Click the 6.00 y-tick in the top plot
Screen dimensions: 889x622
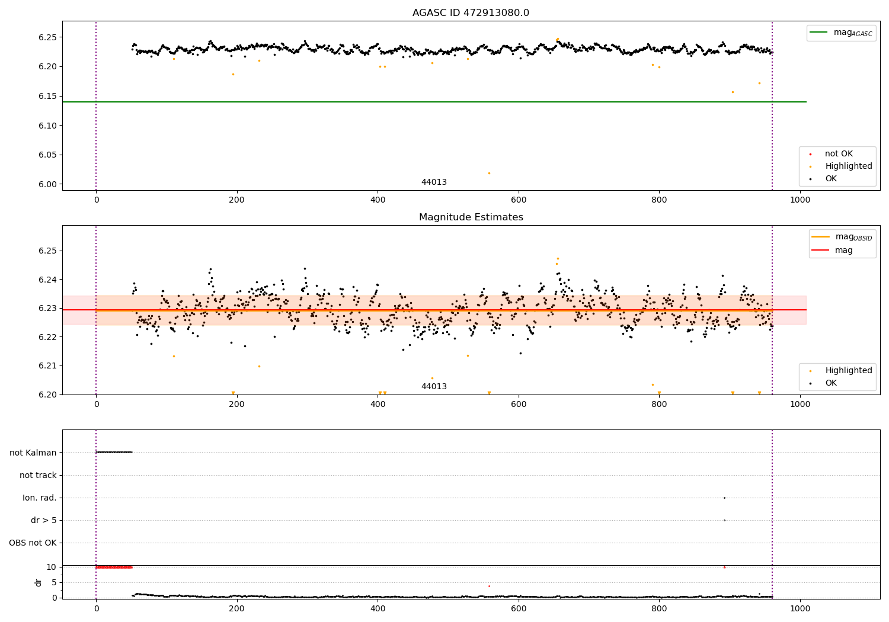click(47, 184)
